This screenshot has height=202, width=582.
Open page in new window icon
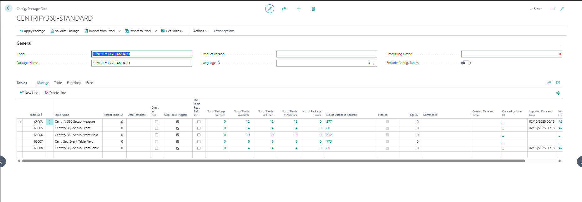553,9
